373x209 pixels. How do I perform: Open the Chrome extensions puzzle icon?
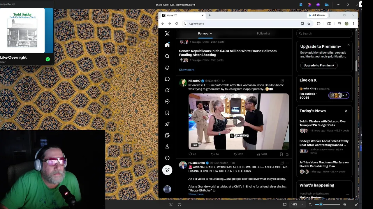[x=319, y=24]
